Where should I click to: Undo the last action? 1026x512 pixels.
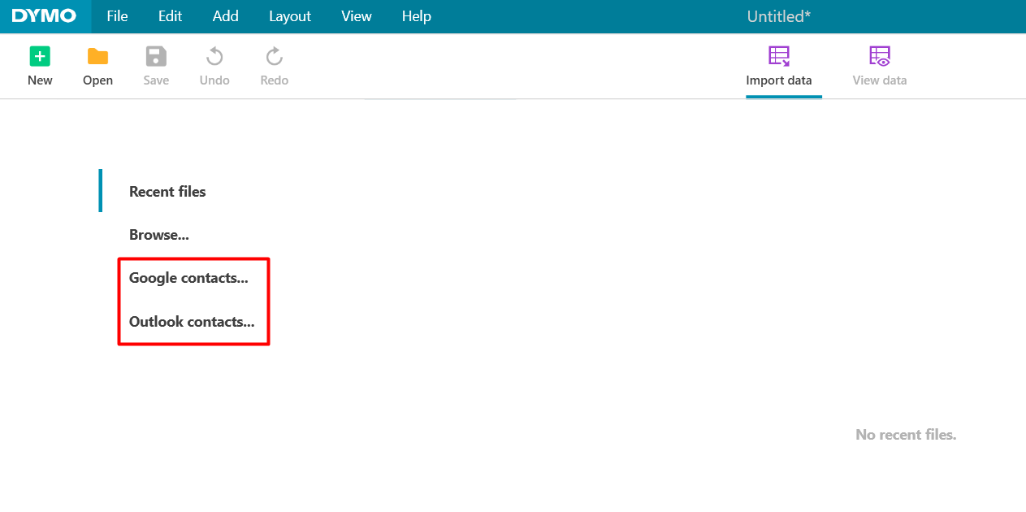[214, 65]
